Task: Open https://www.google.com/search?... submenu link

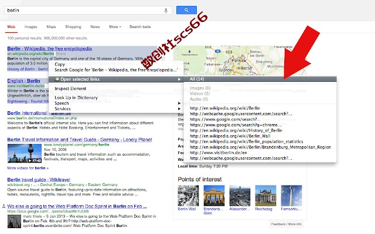Action: point(225,119)
